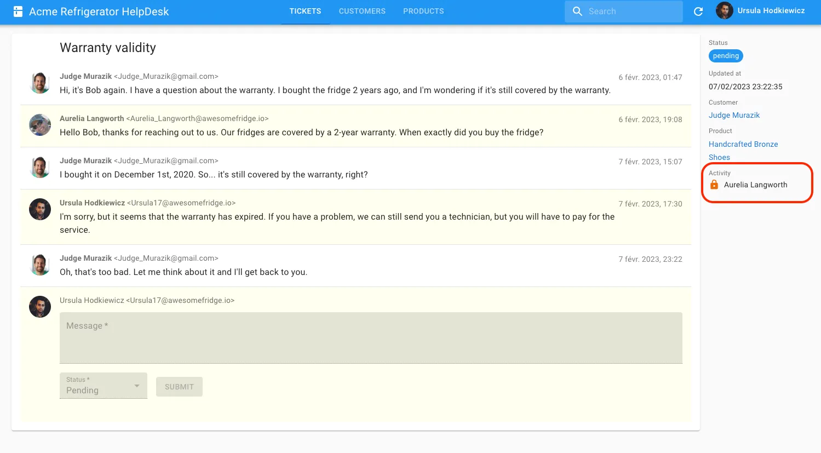The height and width of the screenshot is (453, 821).
Task: Click Ursula's avatar next to the reply form
Action: (x=40, y=307)
